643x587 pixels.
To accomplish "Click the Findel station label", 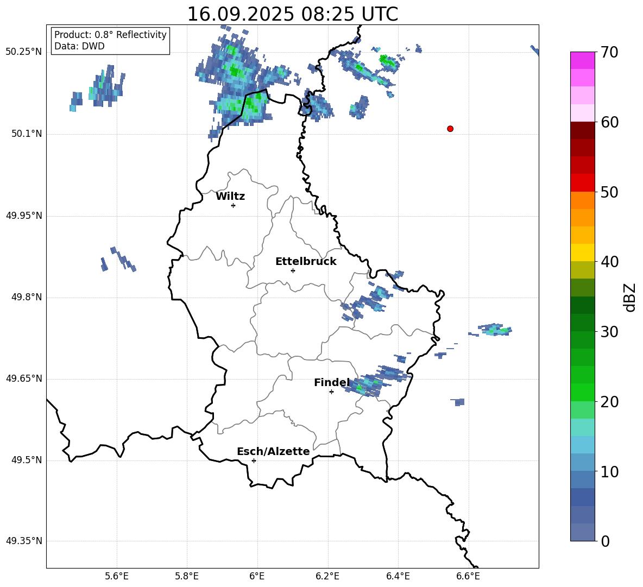I will 332,382.
